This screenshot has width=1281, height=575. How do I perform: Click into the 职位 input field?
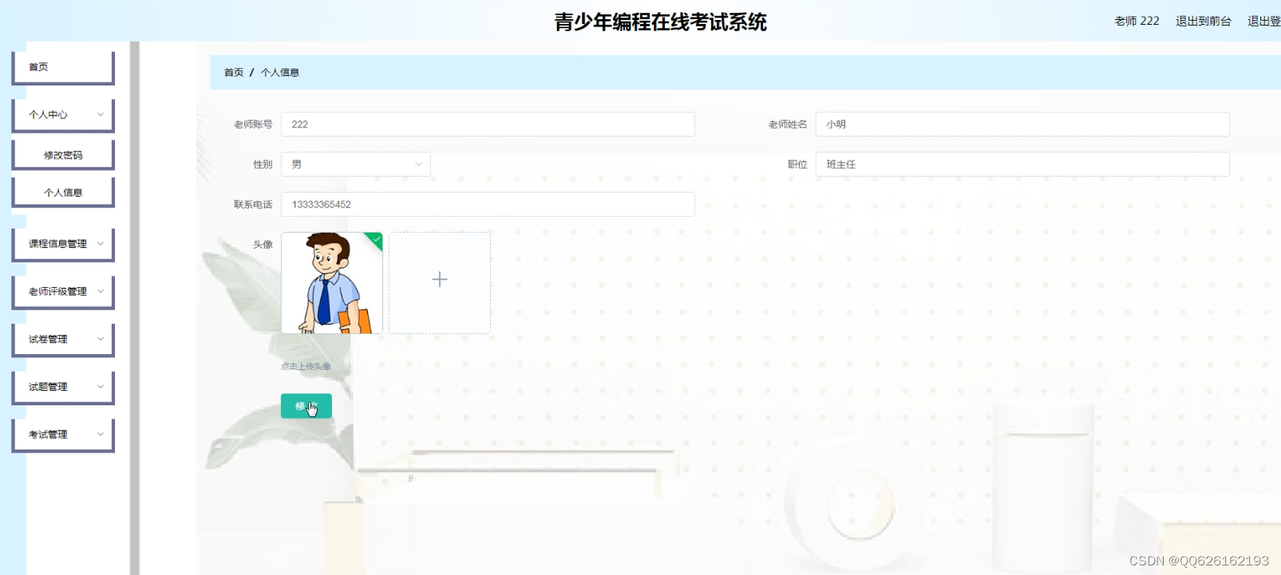click(x=1022, y=164)
